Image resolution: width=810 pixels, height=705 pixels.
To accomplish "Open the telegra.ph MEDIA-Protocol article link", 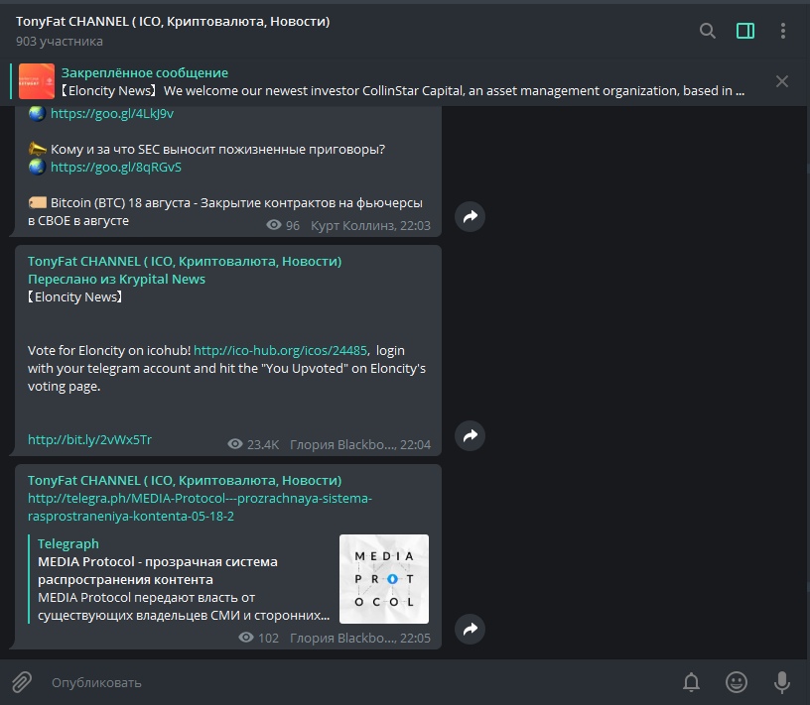I will (x=200, y=508).
